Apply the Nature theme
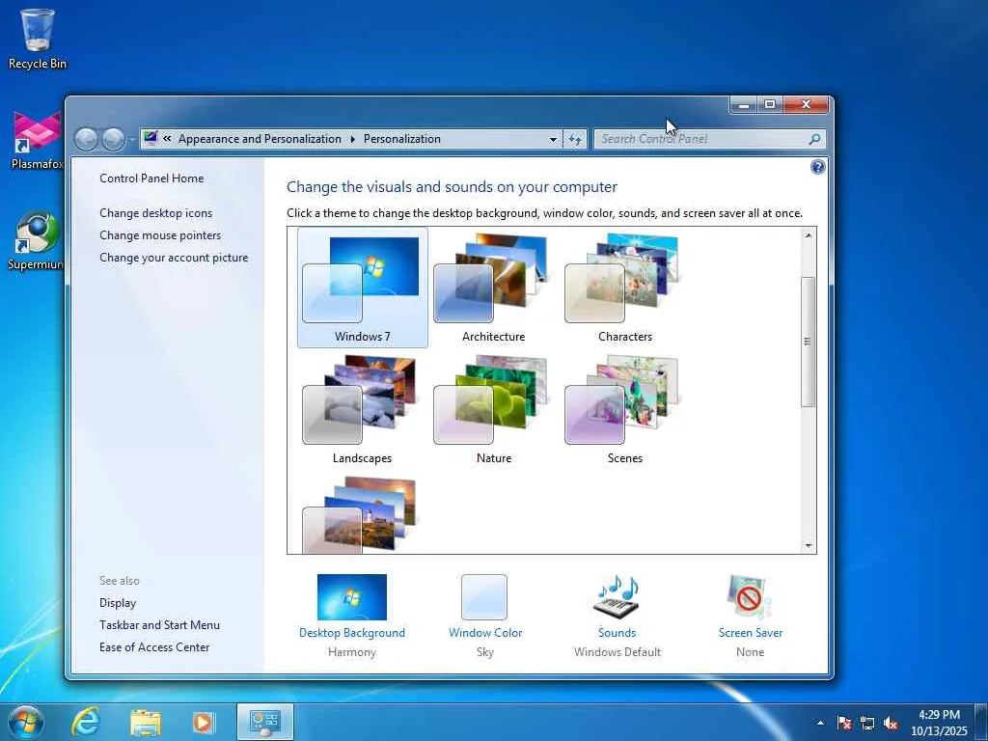988x741 pixels. click(493, 409)
